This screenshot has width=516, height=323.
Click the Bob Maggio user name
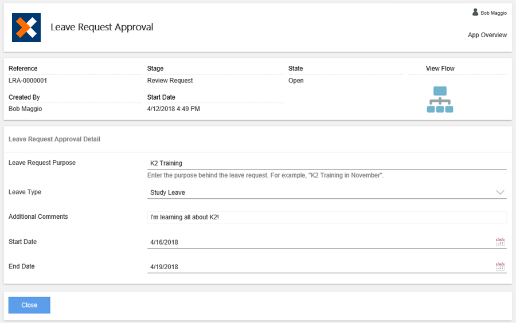click(493, 13)
